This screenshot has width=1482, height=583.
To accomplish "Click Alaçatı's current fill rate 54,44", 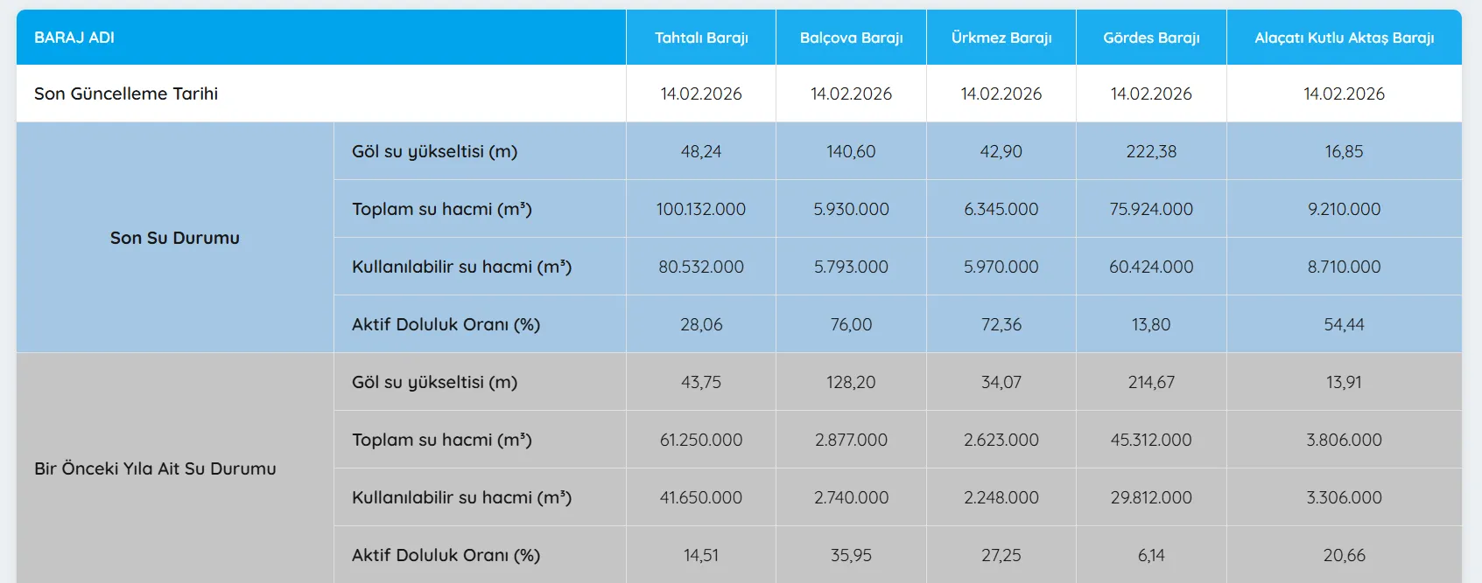I will pyautogui.click(x=1344, y=324).
